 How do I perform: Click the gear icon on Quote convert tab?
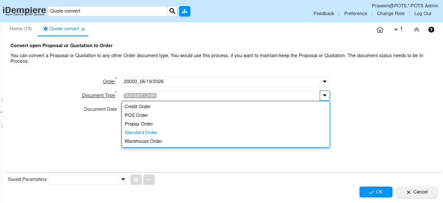pos(45,29)
